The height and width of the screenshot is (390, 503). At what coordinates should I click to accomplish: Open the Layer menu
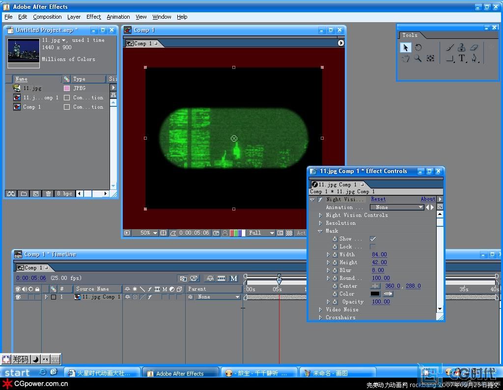[74, 17]
